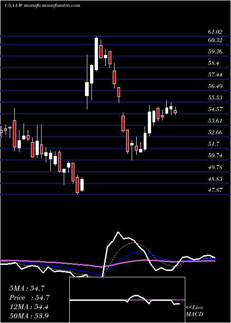
Task: Click the 60.32 price axis label
Action: tap(215, 40)
